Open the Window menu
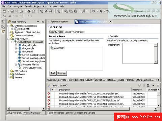 pyautogui.click(x=53, y=6)
